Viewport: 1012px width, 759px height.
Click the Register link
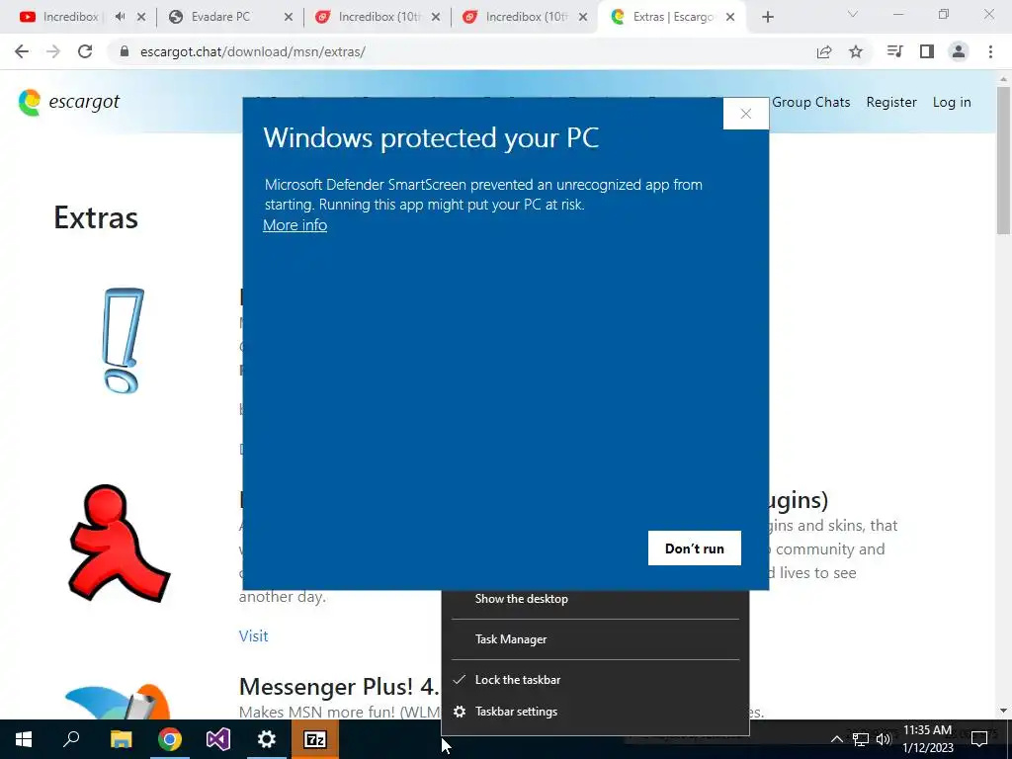[x=891, y=102]
